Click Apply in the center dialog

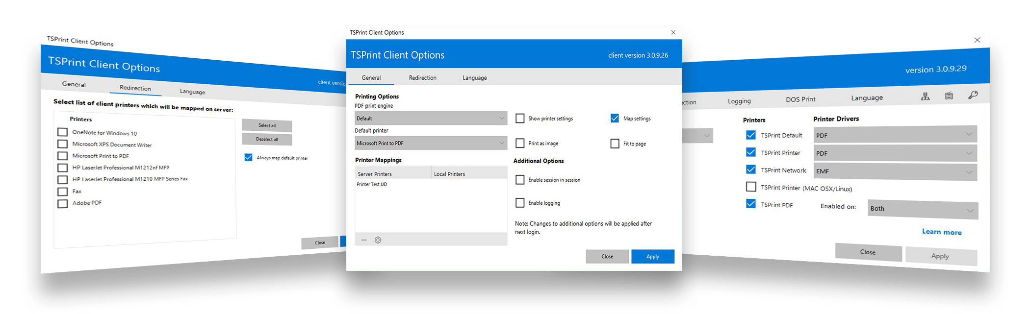click(653, 257)
